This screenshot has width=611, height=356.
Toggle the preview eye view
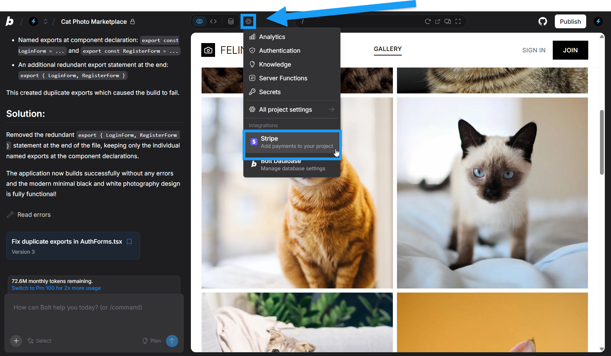point(200,21)
